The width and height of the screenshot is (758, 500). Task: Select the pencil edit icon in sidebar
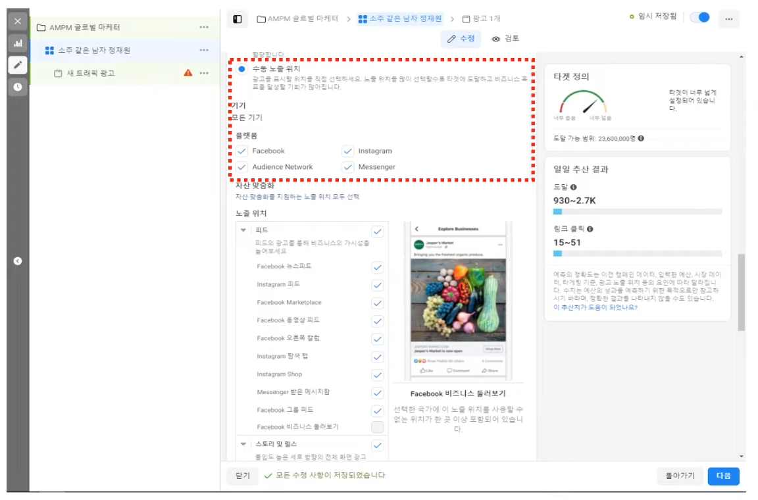(x=18, y=65)
